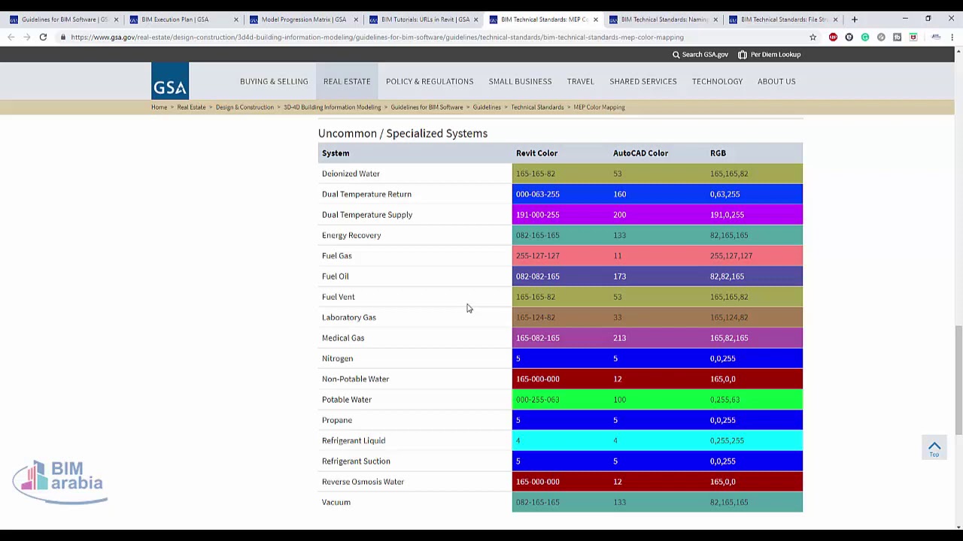This screenshot has width=963, height=541.
Task: Open the About Us menu
Action: click(x=776, y=81)
